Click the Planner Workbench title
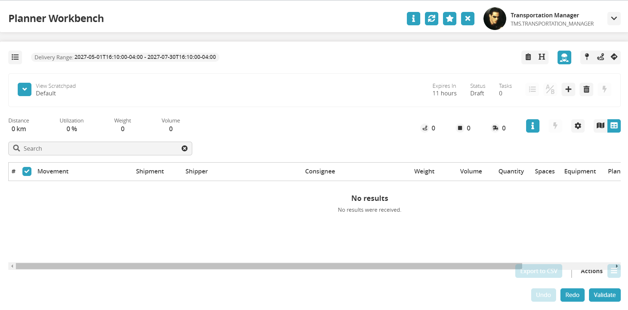 coord(56,18)
